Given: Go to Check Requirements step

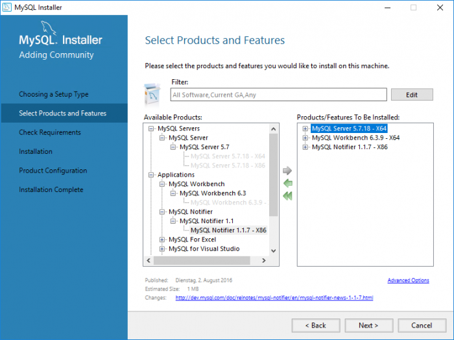Looking at the screenshot, I should [50, 132].
